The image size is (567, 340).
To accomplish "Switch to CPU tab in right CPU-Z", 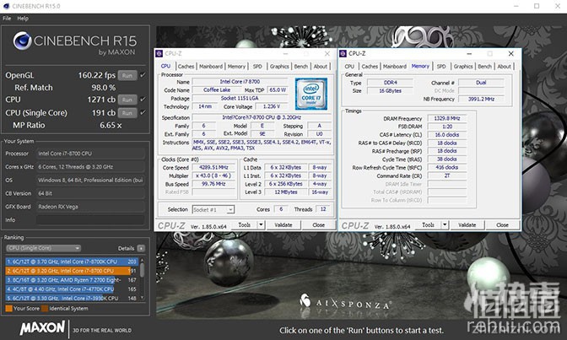I will 349,66.
